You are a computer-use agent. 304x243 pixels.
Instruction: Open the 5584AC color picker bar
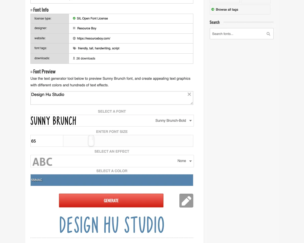112,180
